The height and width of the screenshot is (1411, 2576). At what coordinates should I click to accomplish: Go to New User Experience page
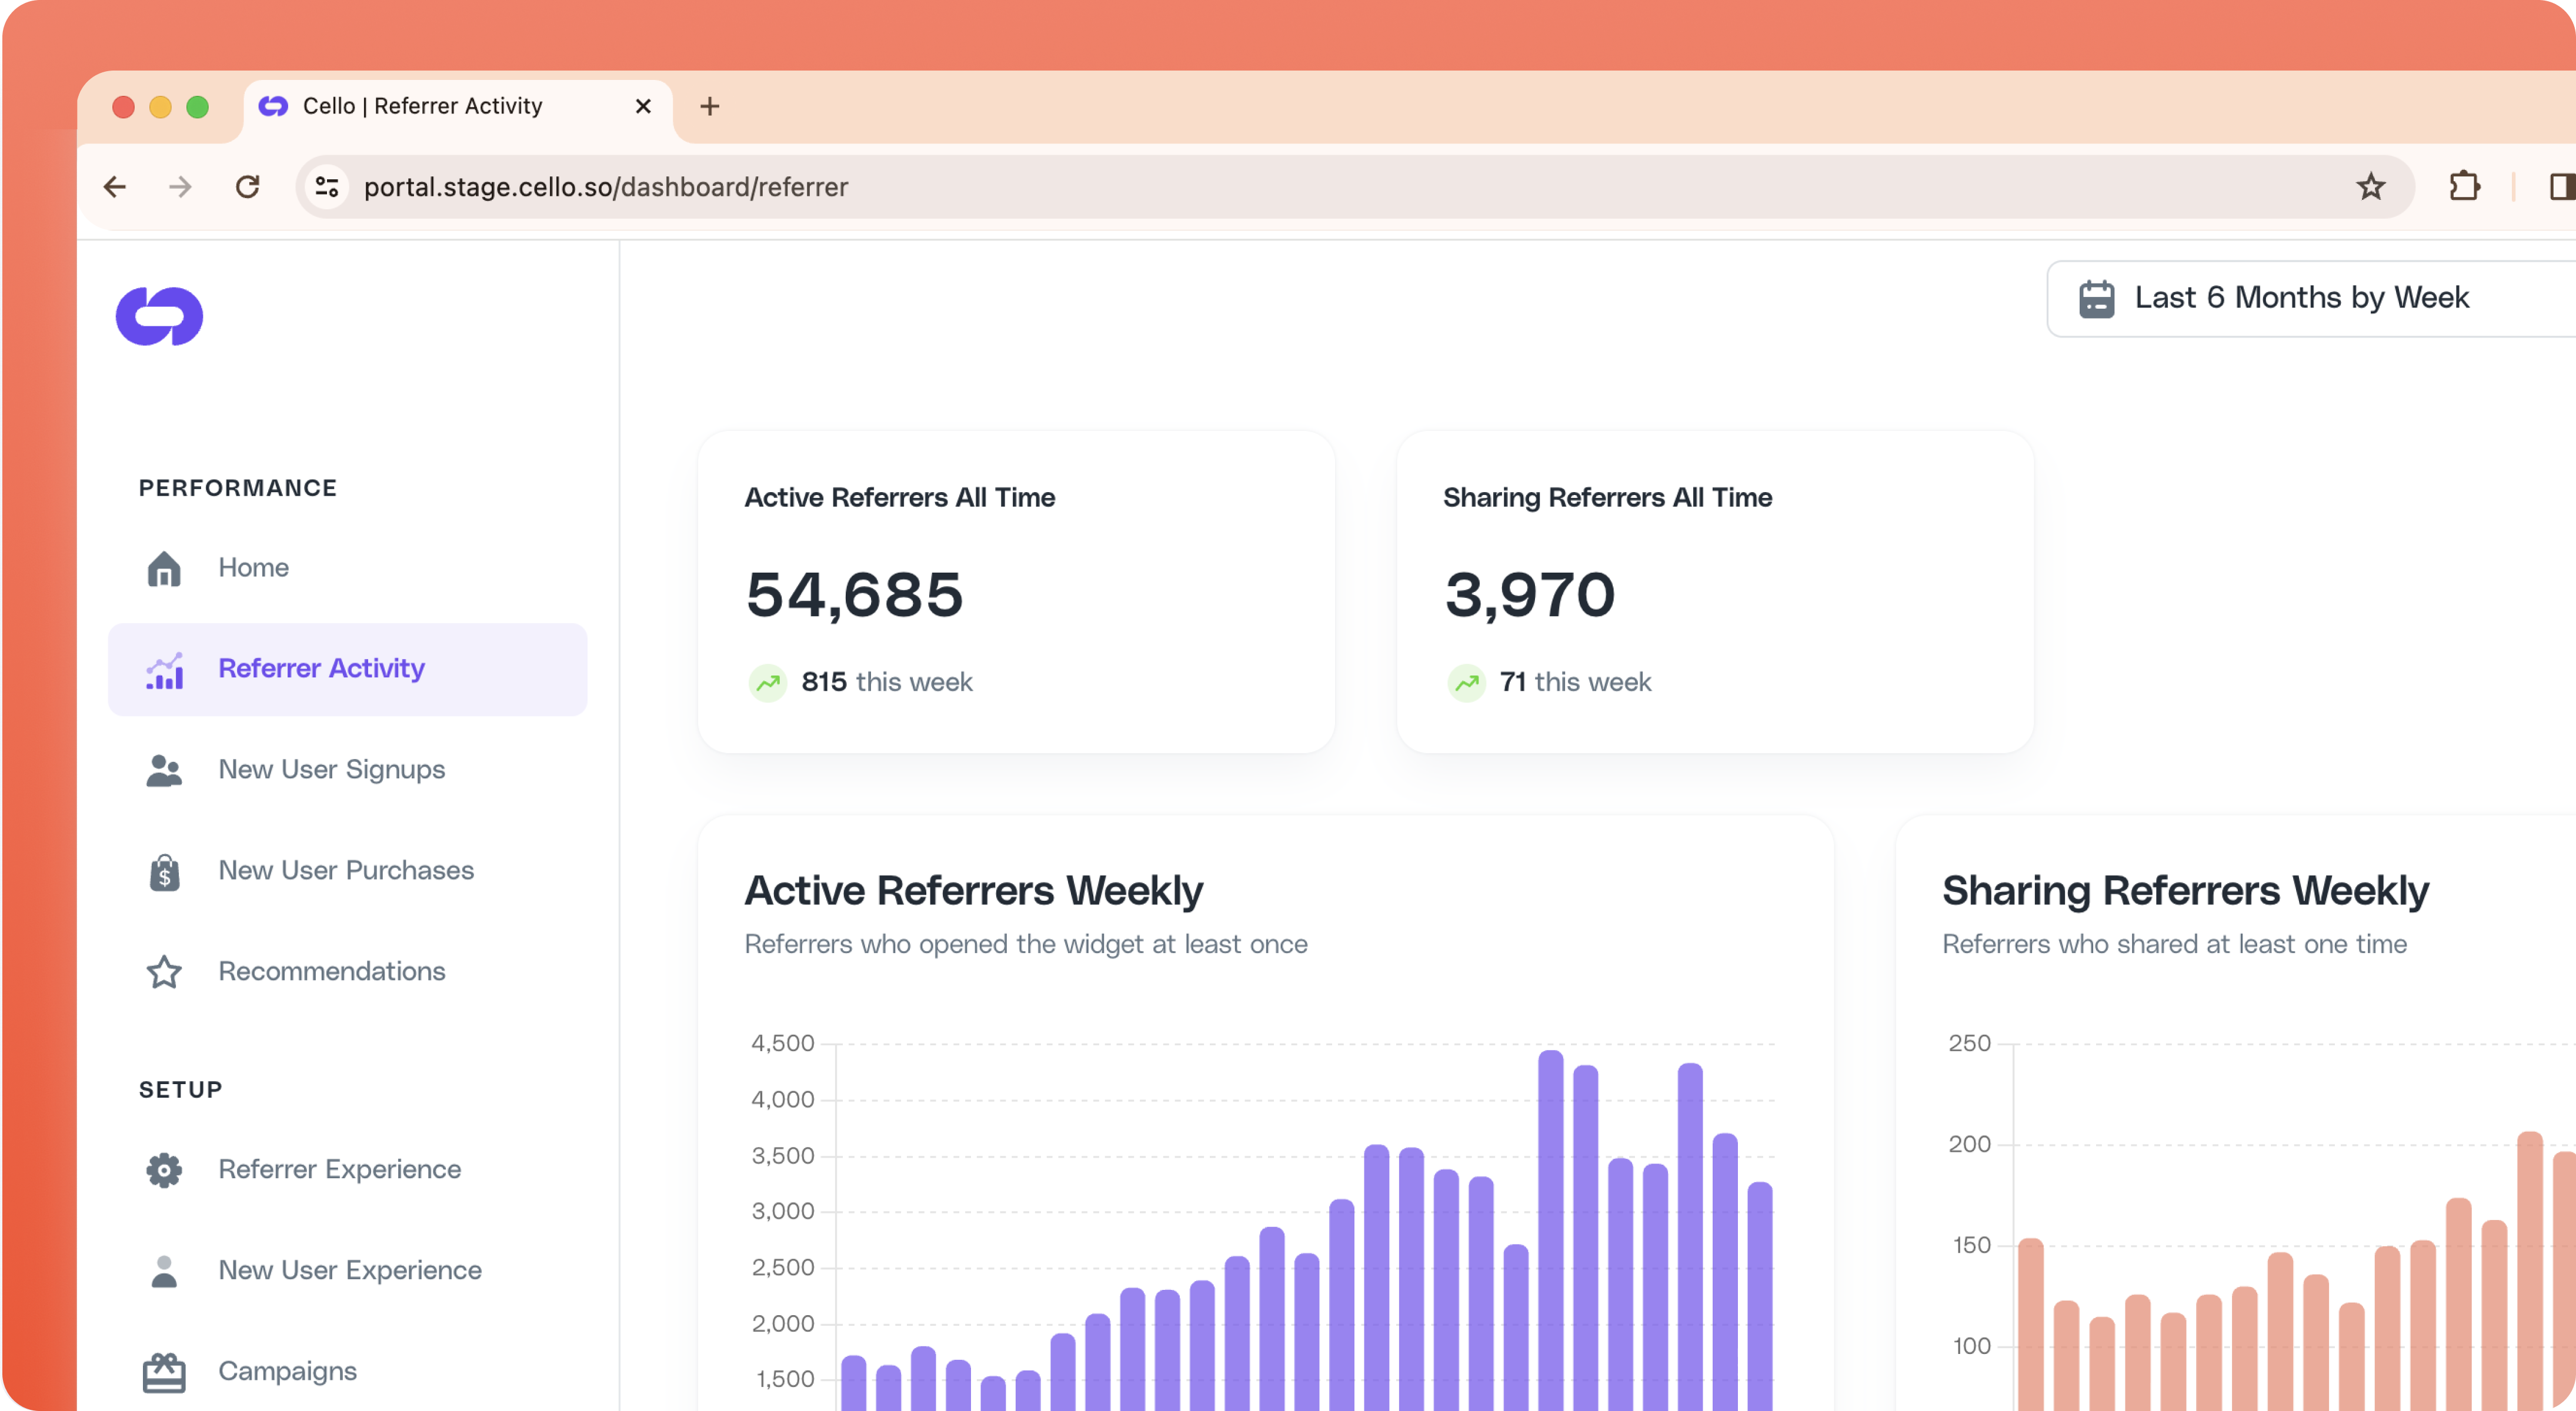click(x=349, y=1270)
